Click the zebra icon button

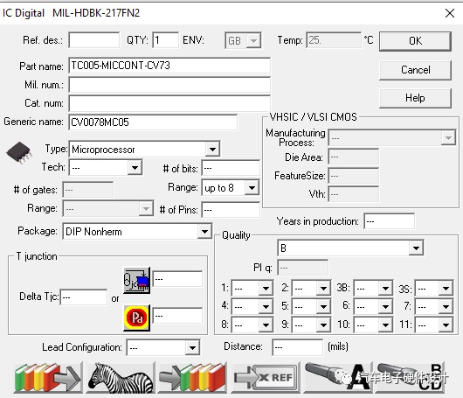(x=121, y=378)
